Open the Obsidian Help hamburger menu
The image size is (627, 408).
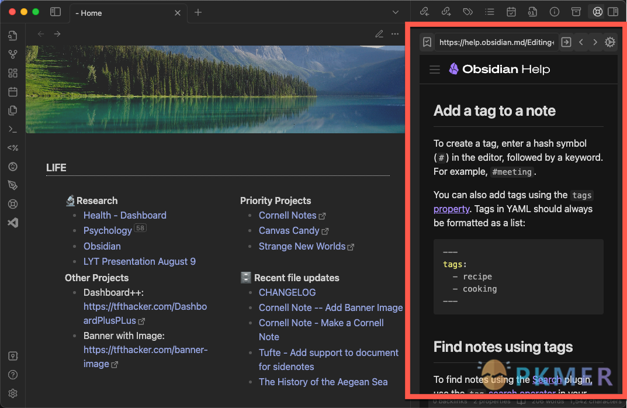pos(435,70)
